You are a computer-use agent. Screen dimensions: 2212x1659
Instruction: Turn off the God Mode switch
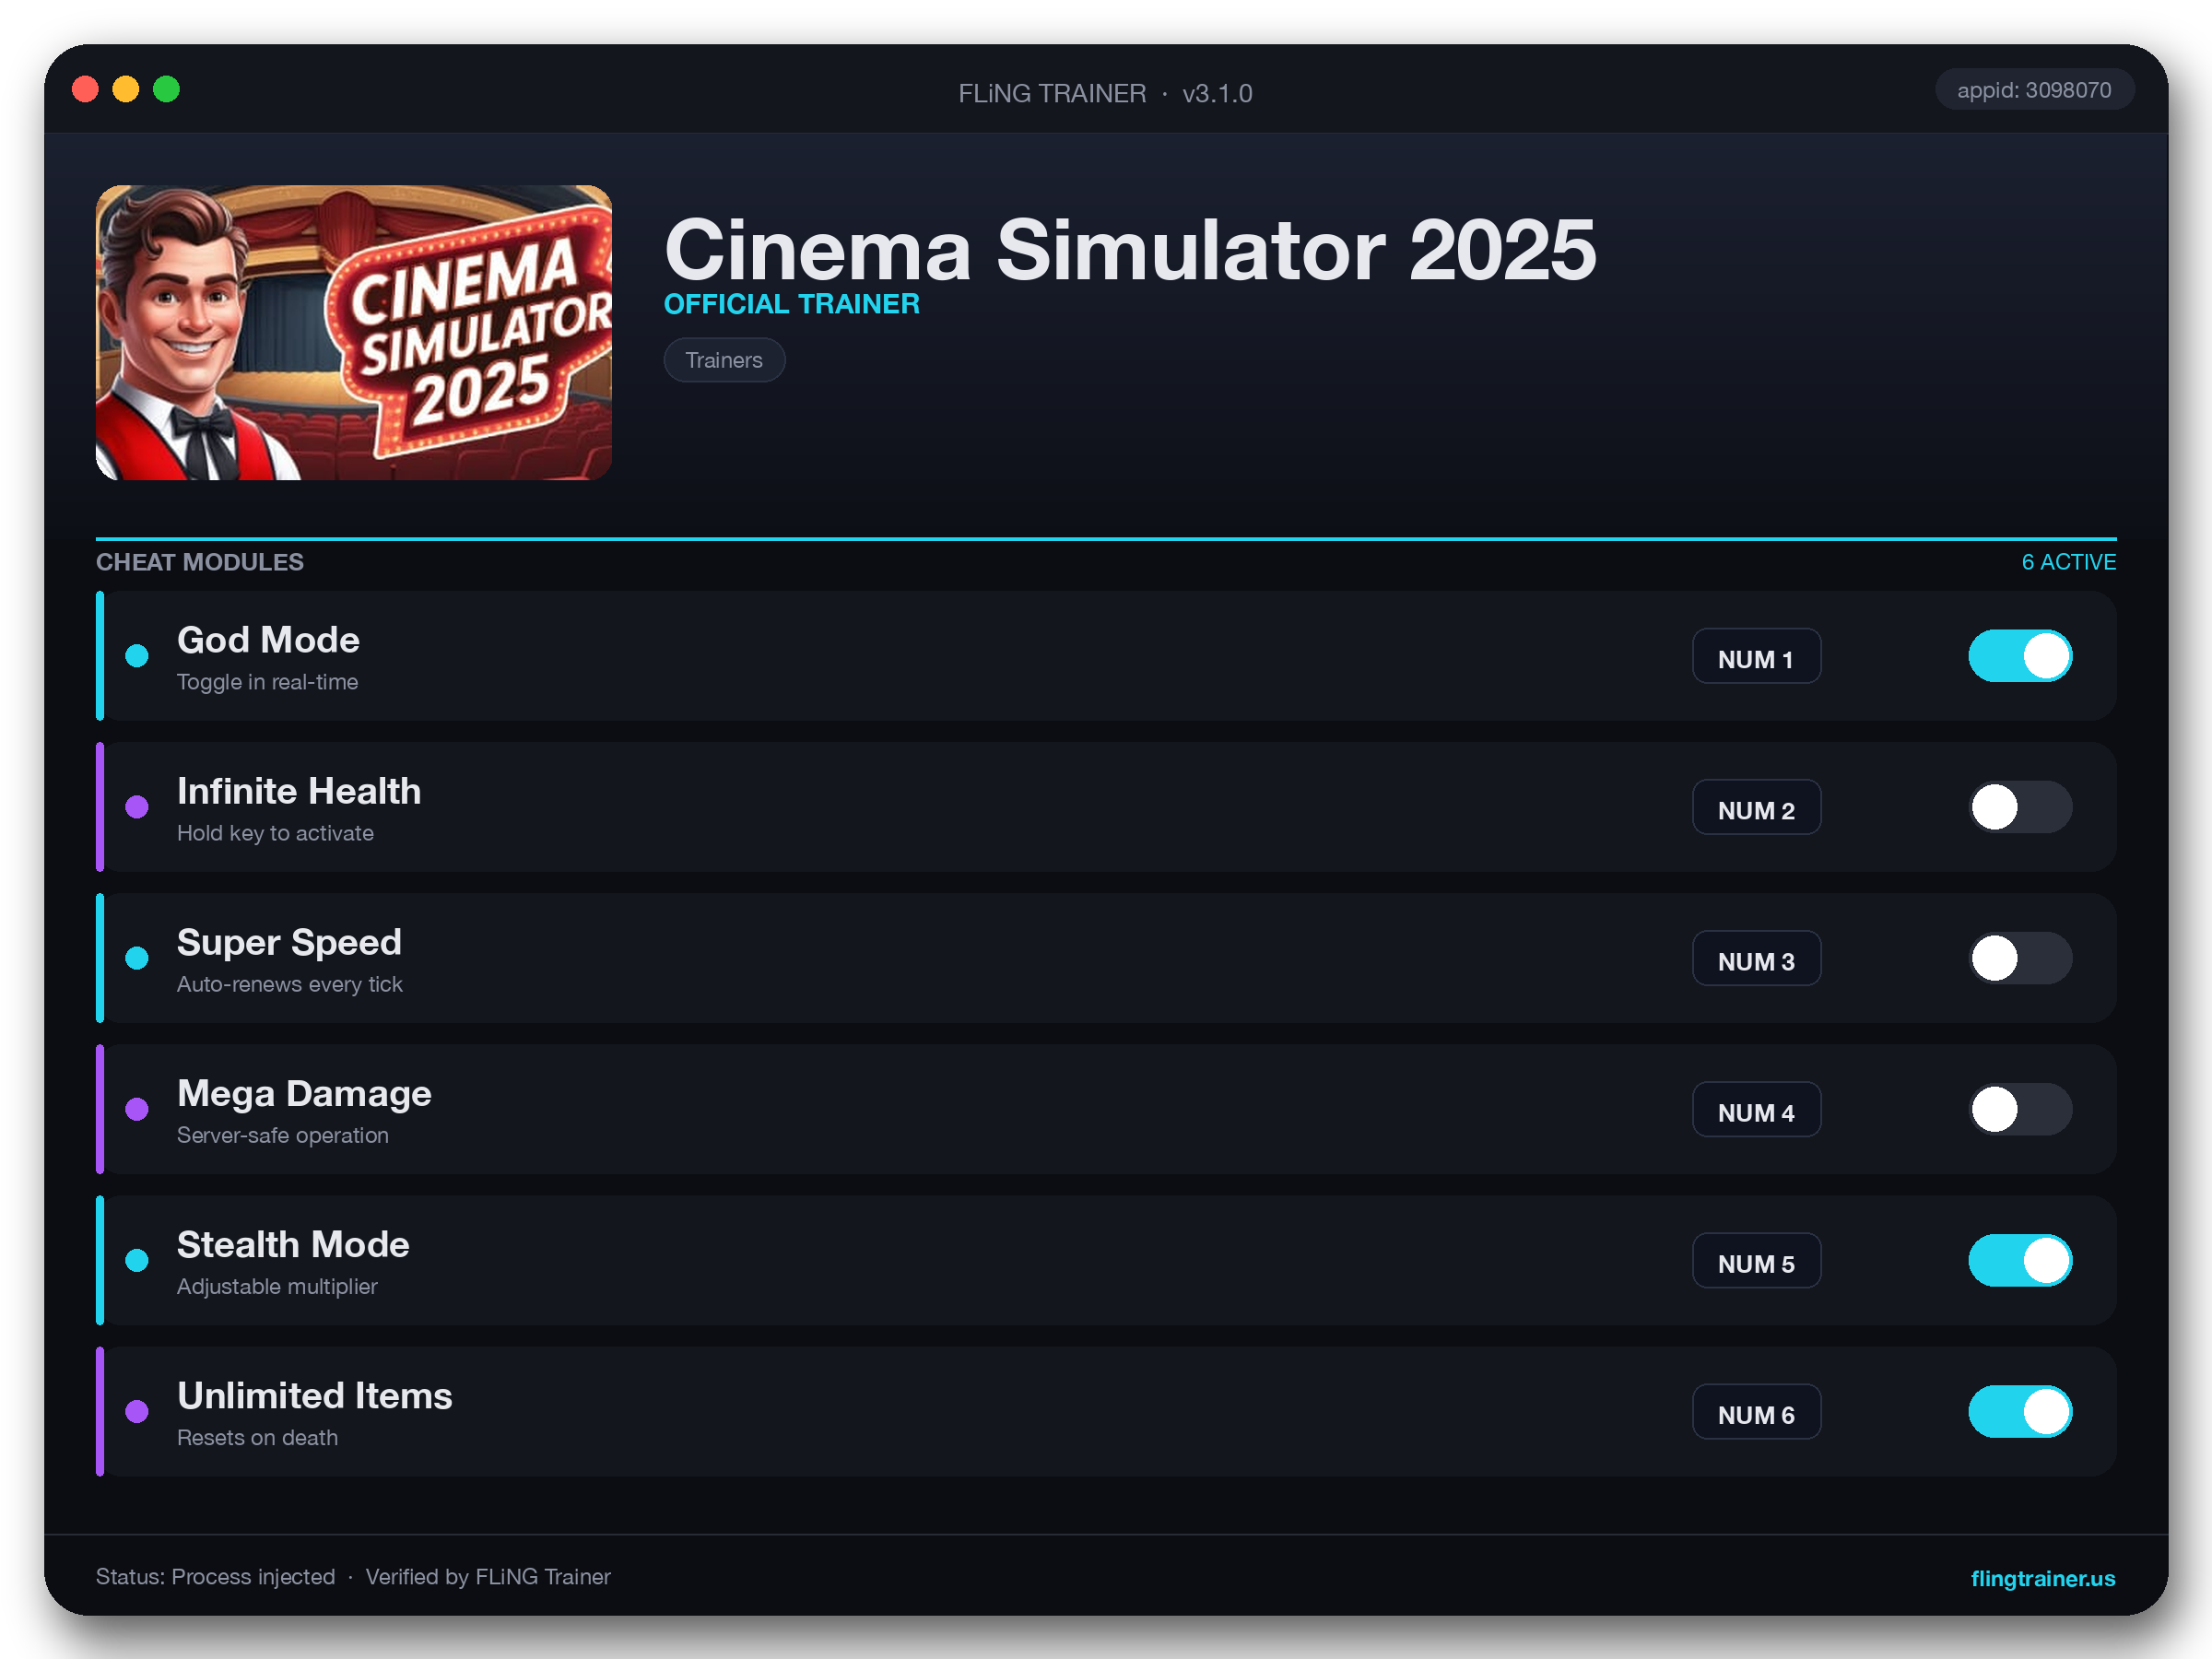2020,656
